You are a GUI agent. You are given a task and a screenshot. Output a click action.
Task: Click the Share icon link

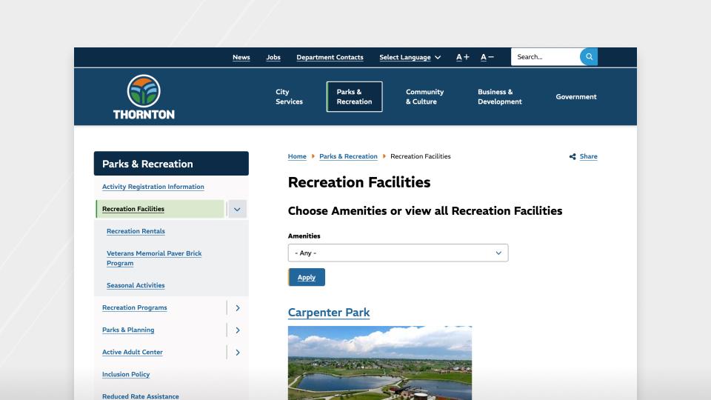tap(584, 156)
